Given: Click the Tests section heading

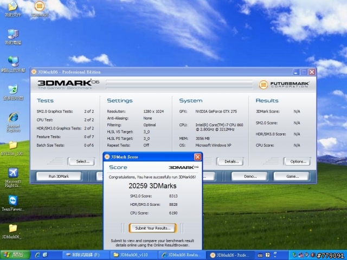Looking at the screenshot, I should click(x=45, y=101).
